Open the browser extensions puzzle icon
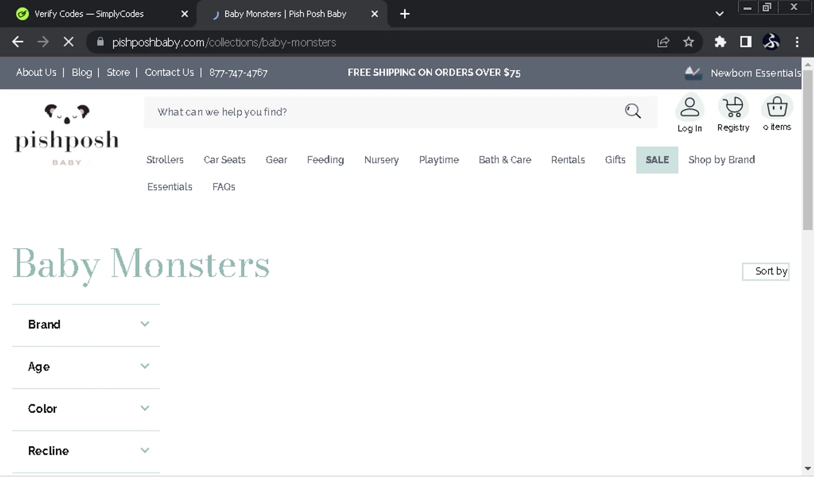This screenshot has height=477, width=814. coord(720,42)
